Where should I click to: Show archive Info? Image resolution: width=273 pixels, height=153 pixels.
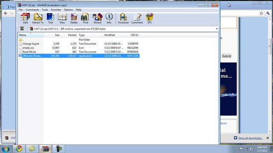point(109,18)
